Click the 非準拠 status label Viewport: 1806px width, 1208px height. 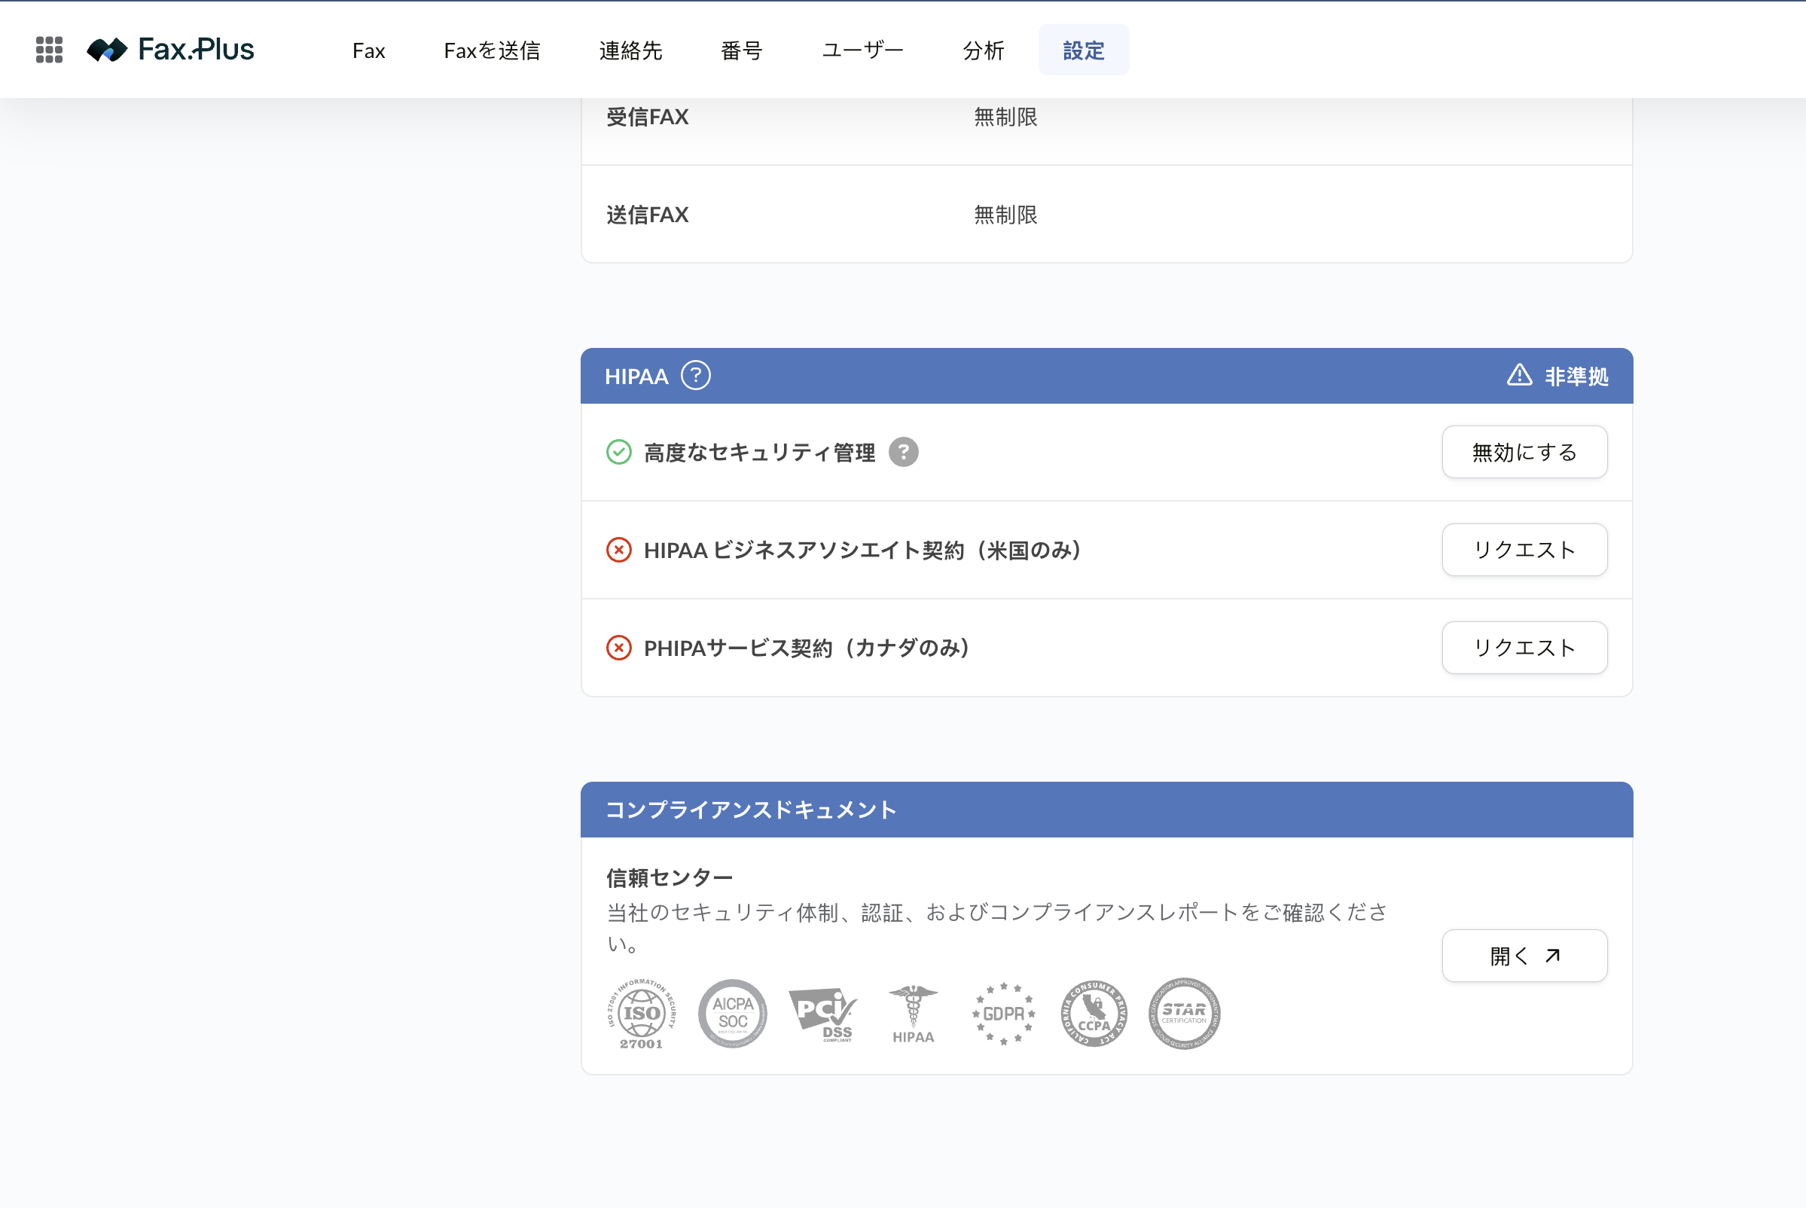tap(1576, 376)
